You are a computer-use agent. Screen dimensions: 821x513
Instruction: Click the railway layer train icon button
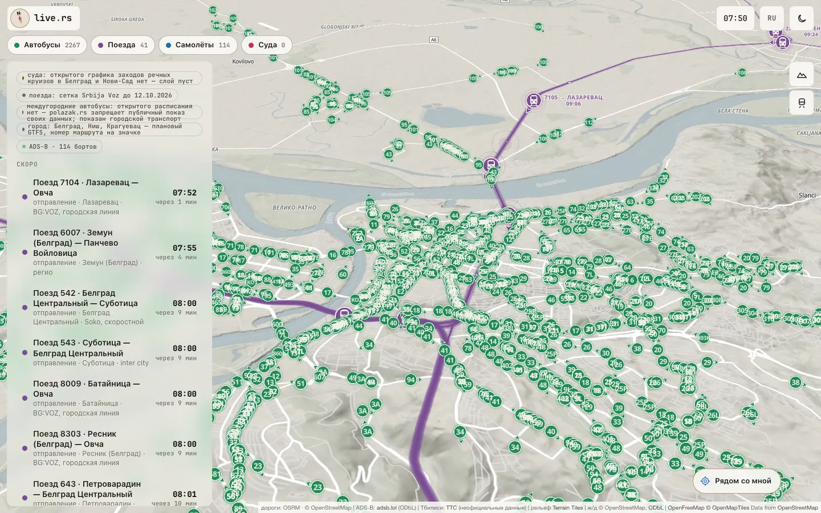tap(802, 103)
